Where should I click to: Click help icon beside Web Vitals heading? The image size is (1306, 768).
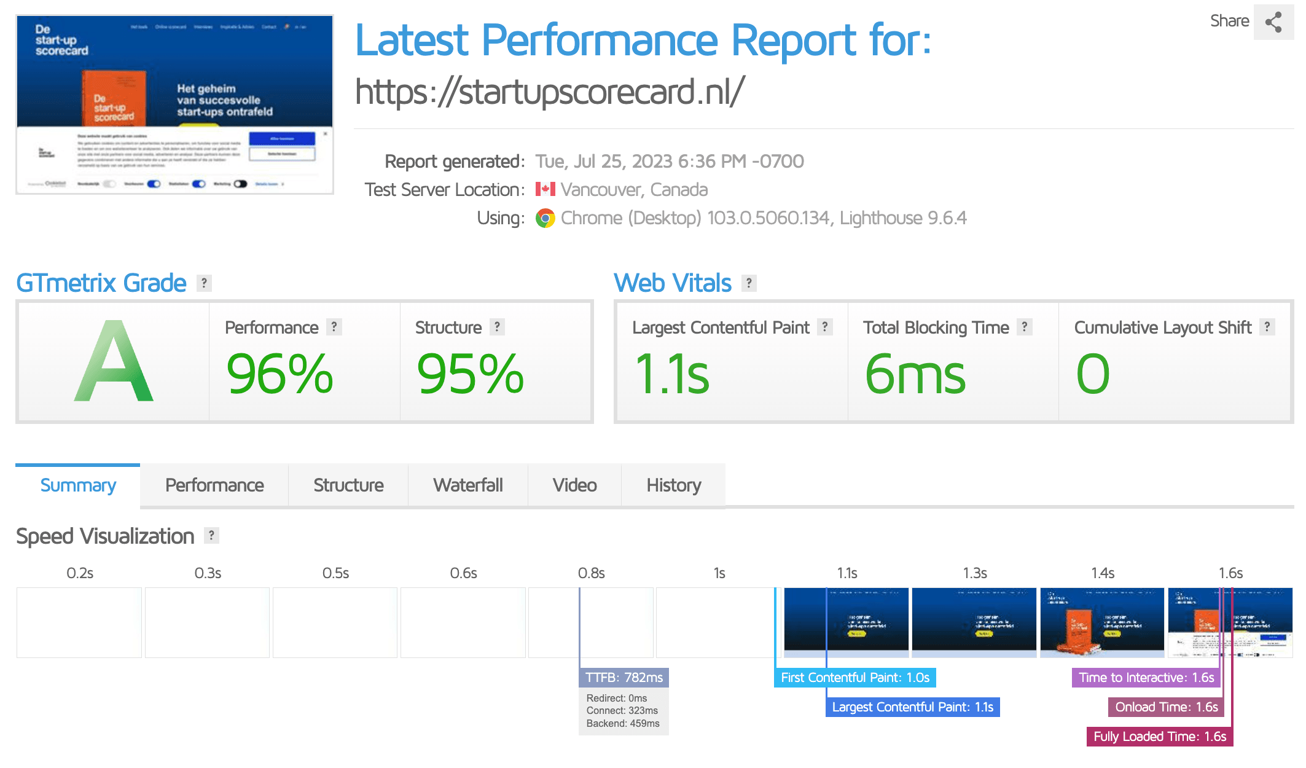pyautogui.click(x=748, y=283)
